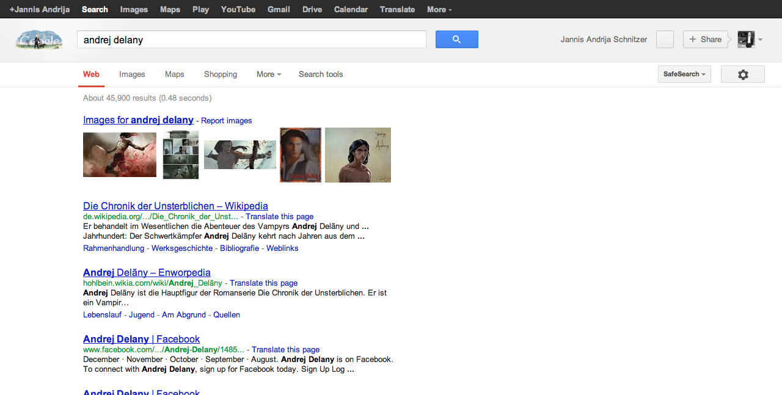Switch to the Shopping results tab

coord(221,74)
